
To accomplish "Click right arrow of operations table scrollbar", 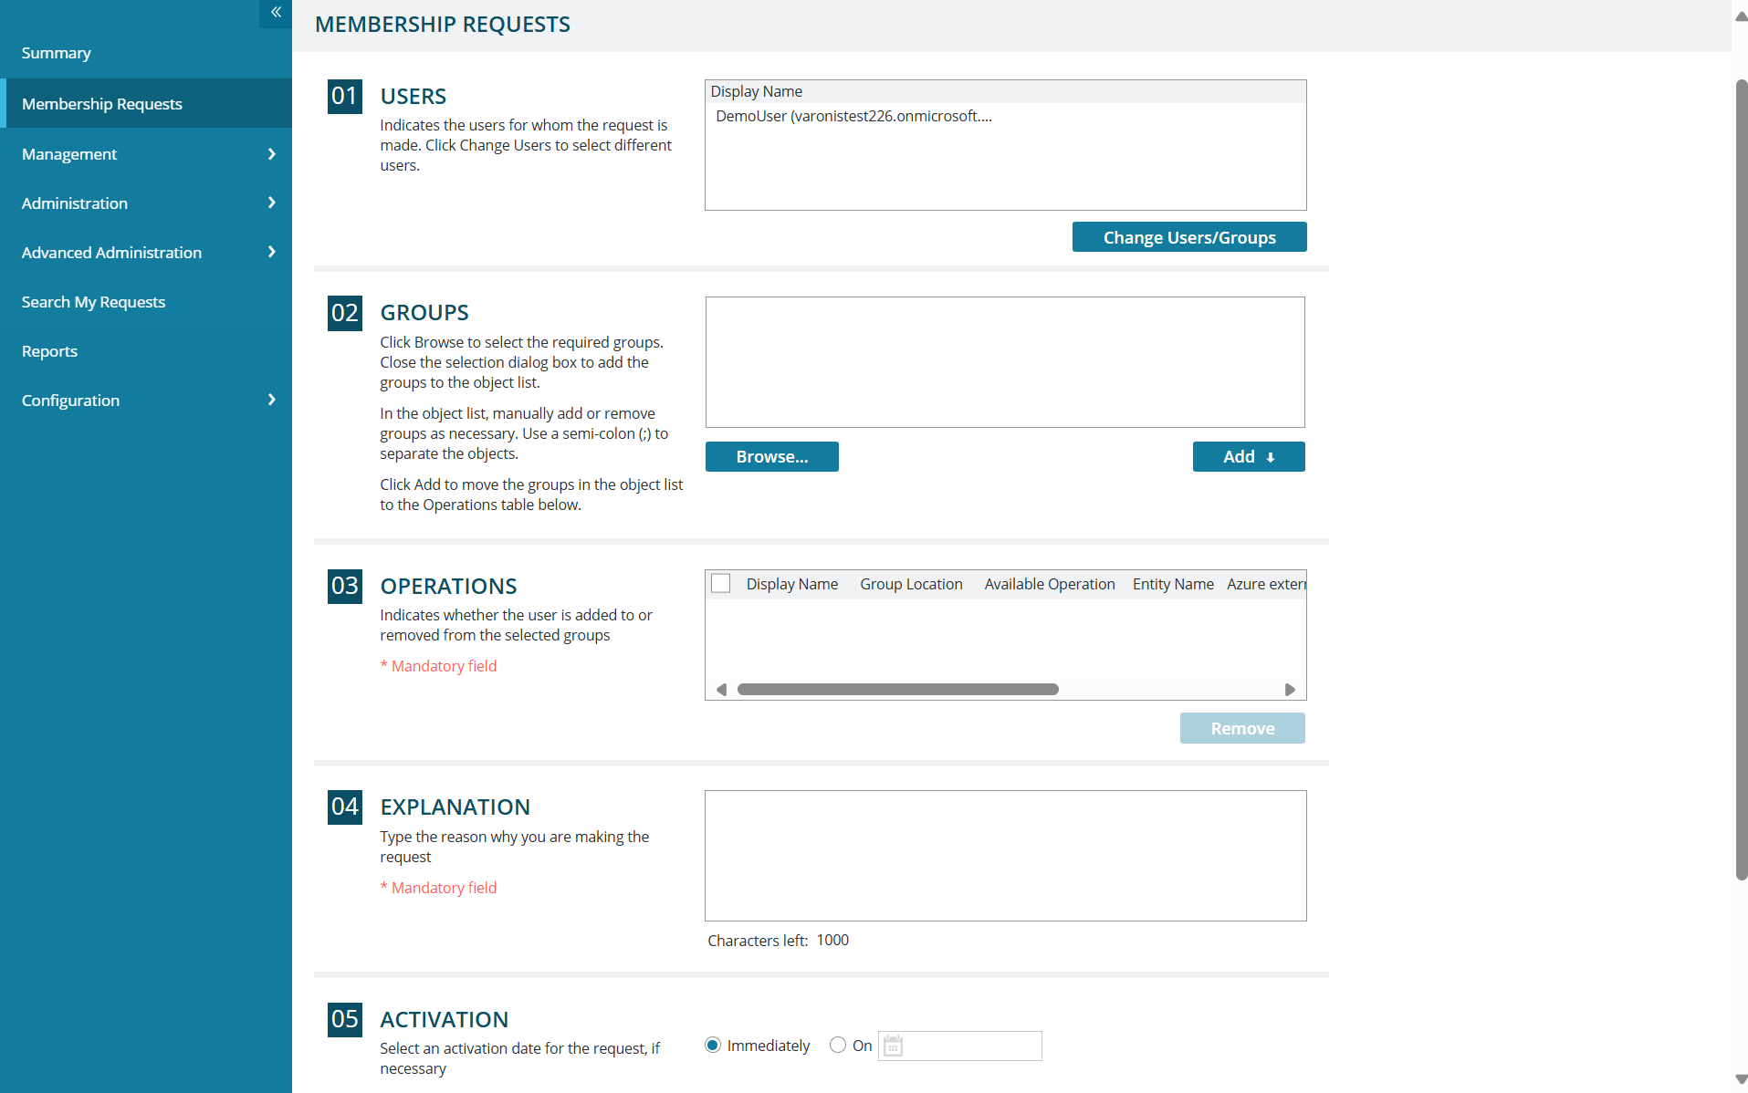I will point(1290,690).
